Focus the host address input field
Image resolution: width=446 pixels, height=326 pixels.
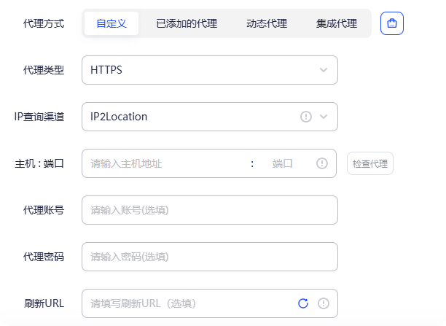click(x=168, y=163)
